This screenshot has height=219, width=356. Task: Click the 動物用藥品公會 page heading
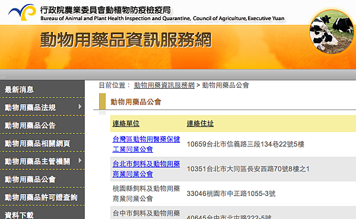pyautogui.click(x=136, y=102)
